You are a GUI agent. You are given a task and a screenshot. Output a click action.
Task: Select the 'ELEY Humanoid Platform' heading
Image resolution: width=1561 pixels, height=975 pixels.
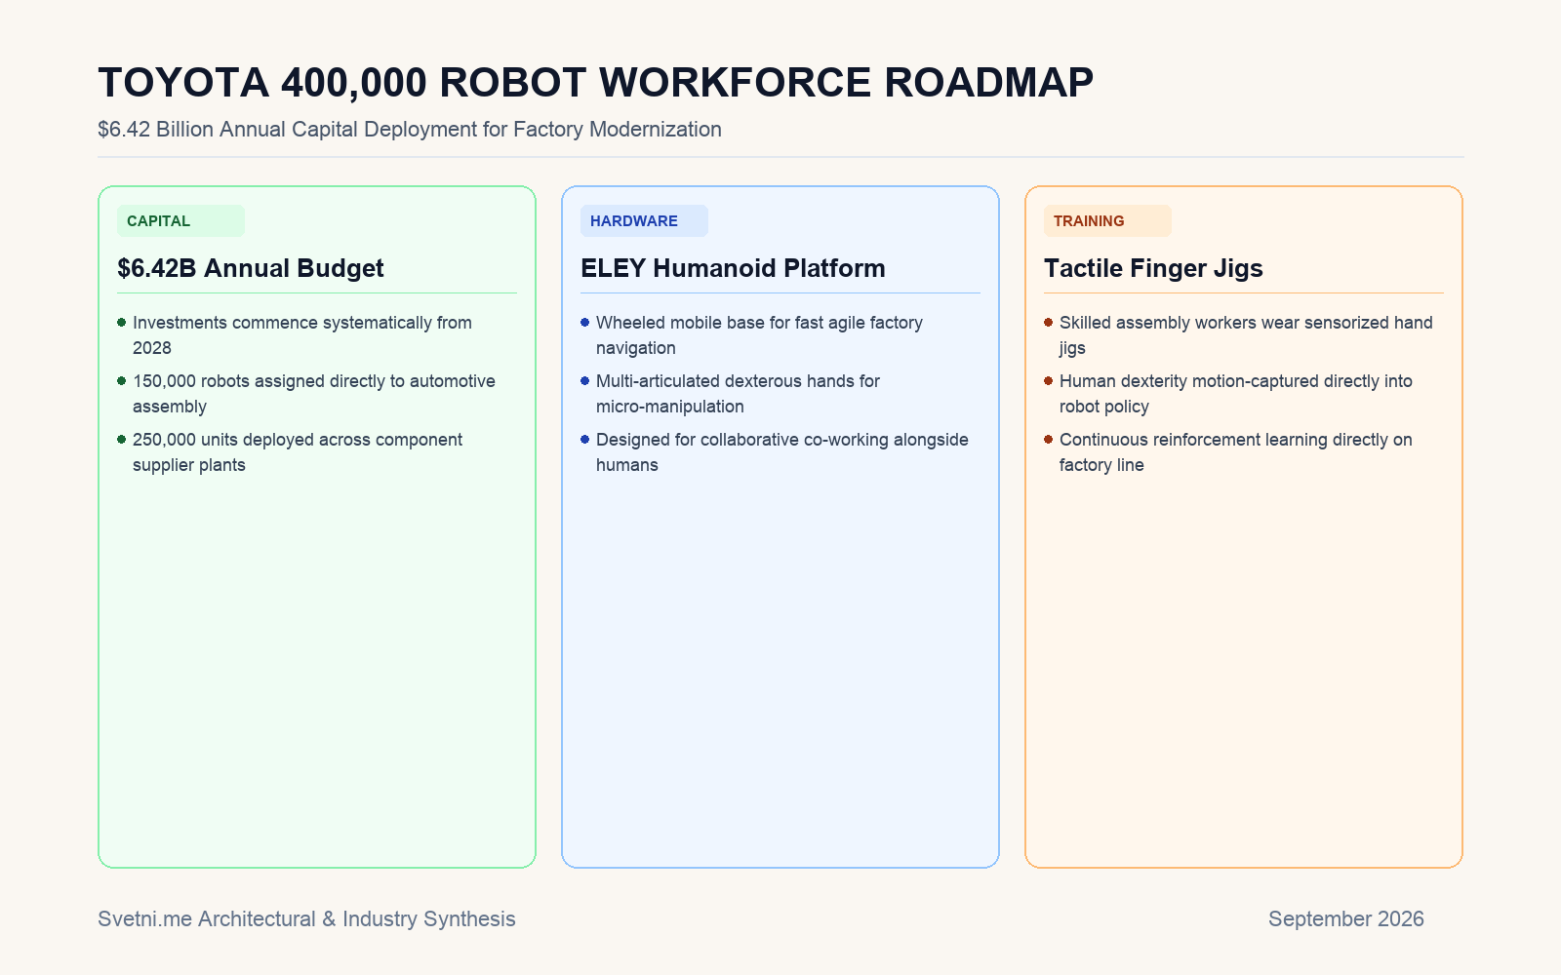tap(733, 268)
